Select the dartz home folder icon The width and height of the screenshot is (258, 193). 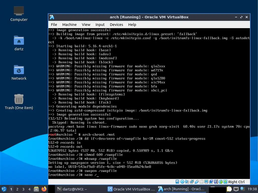click(19, 43)
